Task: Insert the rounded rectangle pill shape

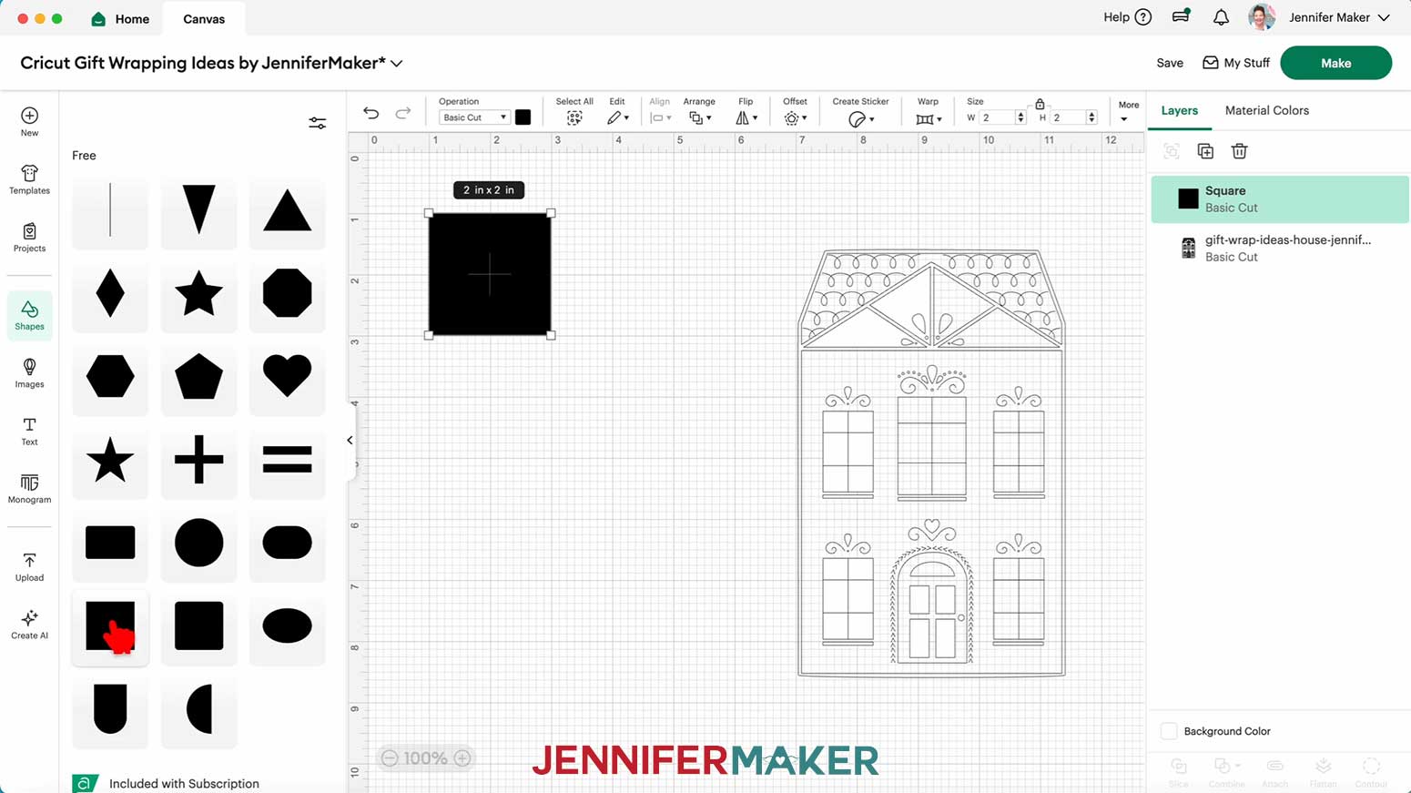Action: pyautogui.click(x=287, y=543)
